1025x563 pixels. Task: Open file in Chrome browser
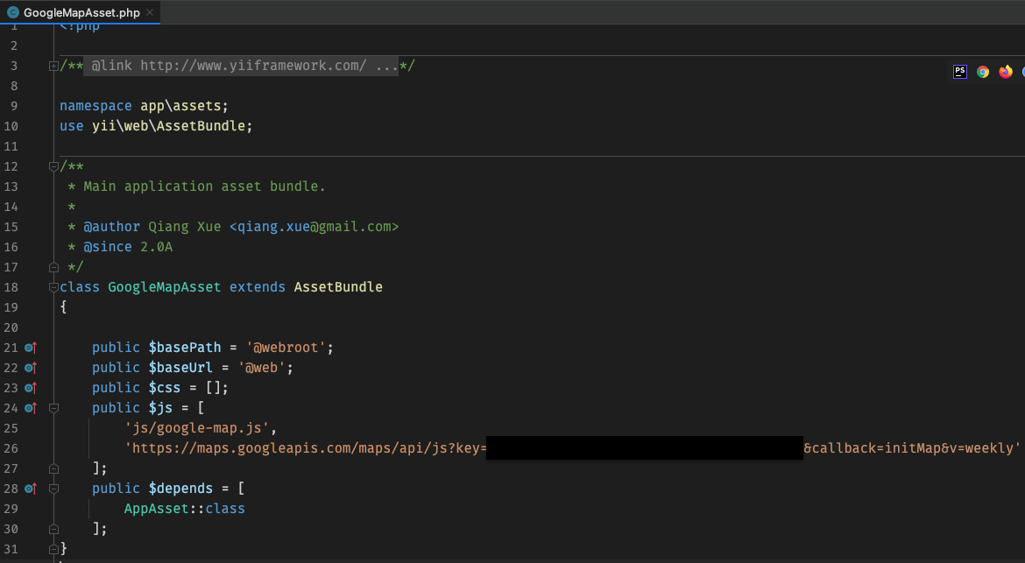click(x=983, y=72)
